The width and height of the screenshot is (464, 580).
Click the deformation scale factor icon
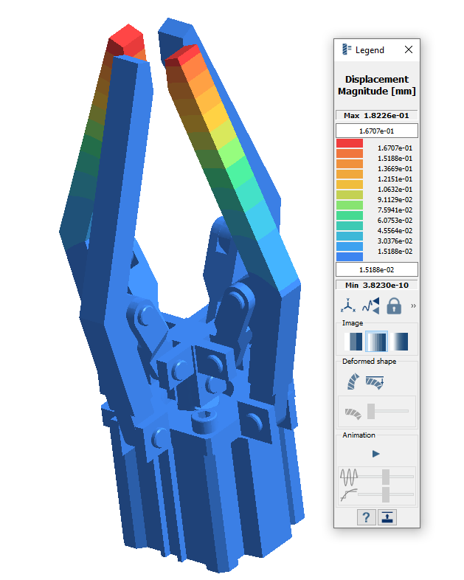coord(353,413)
